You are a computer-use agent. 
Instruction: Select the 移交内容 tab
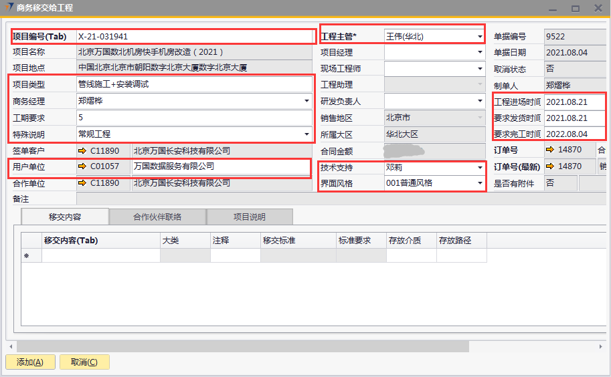[x=65, y=217]
